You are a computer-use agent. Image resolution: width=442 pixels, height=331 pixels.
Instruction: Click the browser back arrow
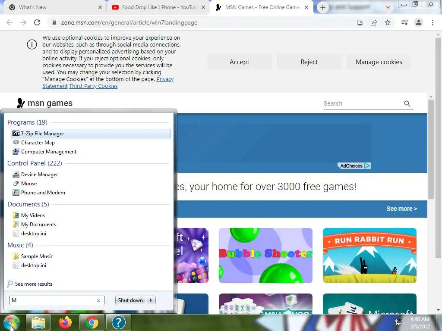(x=9, y=22)
